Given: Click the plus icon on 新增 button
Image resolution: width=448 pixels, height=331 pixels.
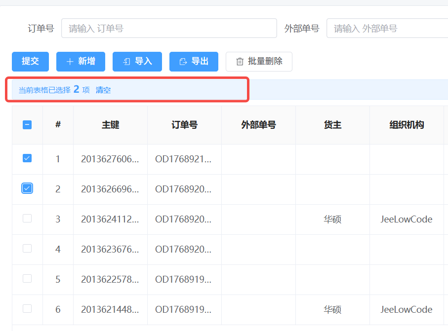Looking at the screenshot, I should click(70, 62).
